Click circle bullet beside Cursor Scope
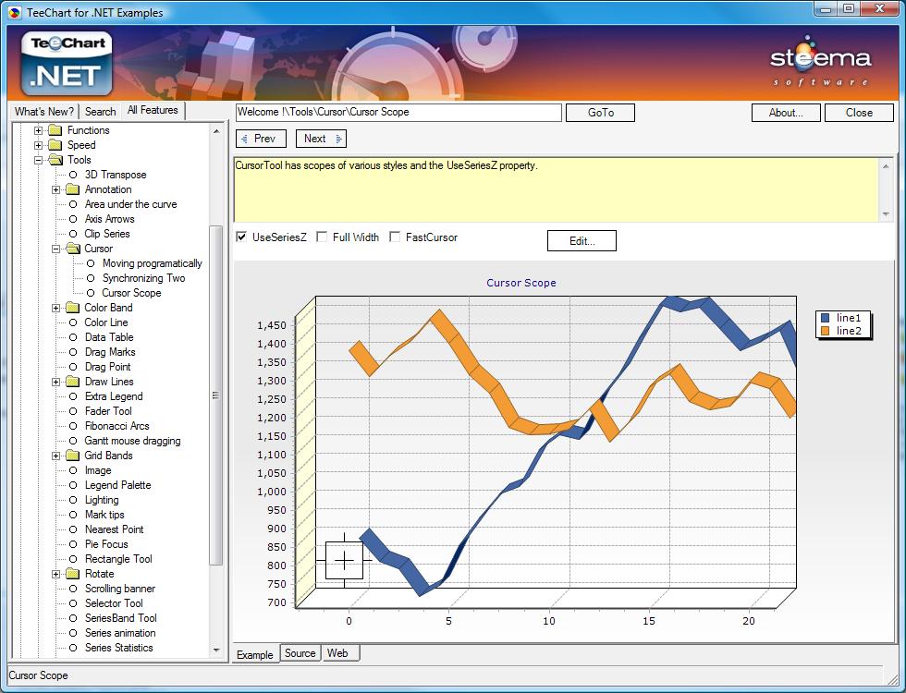Screen dimensions: 906x693 click(x=91, y=293)
